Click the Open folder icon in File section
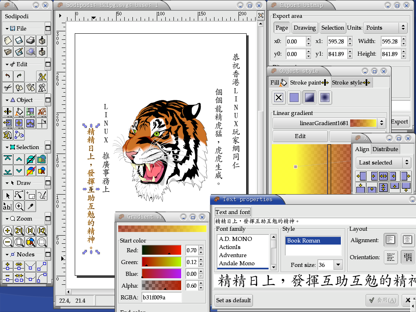Image resolution: width=416 pixels, height=312 pixels. pyautogui.click(x=8, y=52)
